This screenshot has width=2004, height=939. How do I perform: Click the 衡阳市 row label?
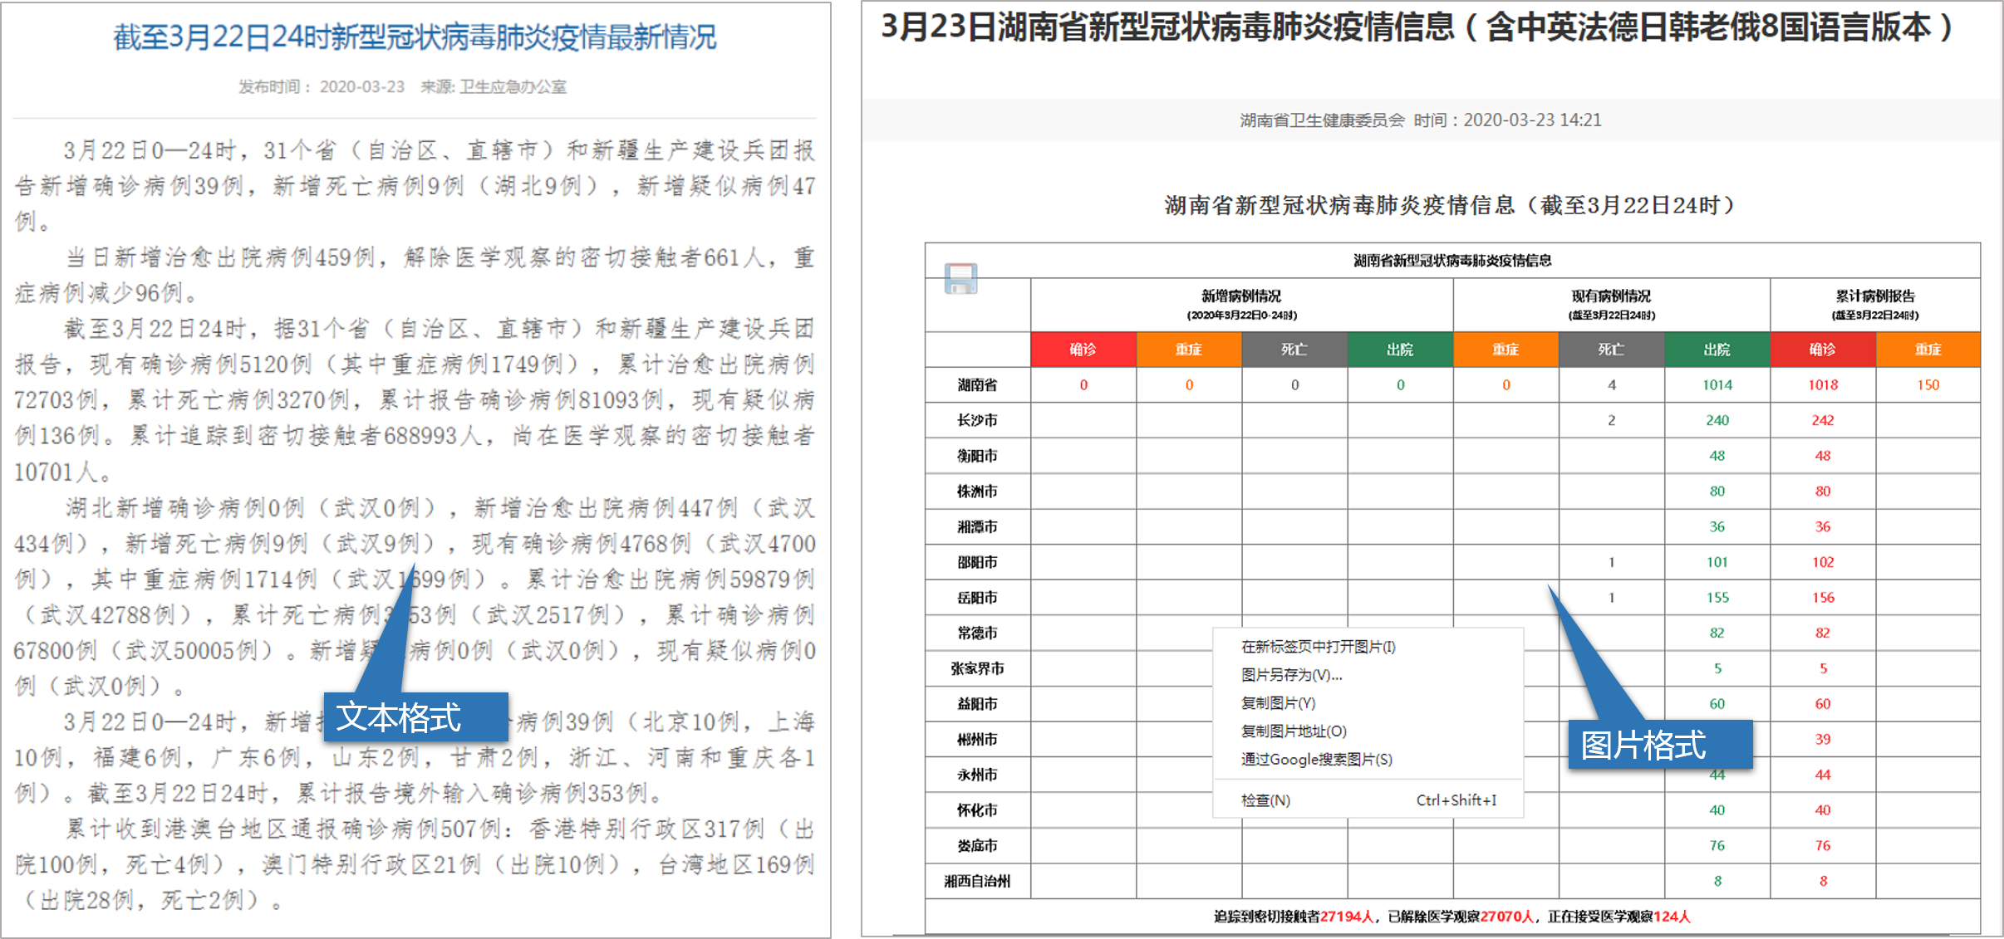pyautogui.click(x=978, y=456)
